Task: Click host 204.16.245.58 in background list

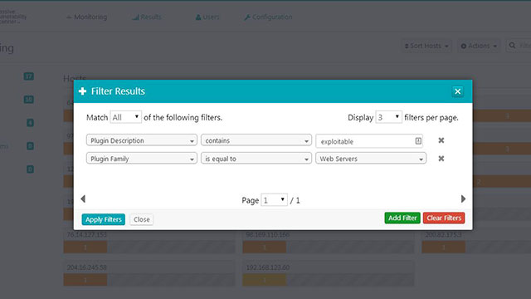Action: pos(86,267)
